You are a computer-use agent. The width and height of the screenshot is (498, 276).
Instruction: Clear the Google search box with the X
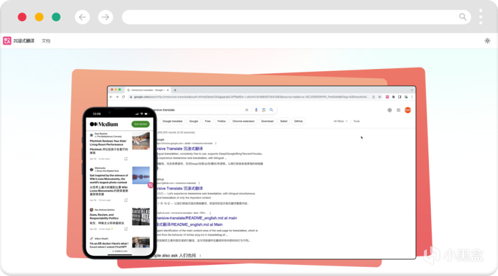(247, 110)
